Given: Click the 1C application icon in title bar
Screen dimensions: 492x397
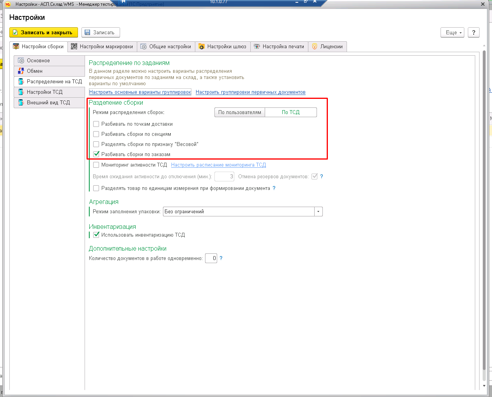Looking at the screenshot, I should tap(7, 4).
